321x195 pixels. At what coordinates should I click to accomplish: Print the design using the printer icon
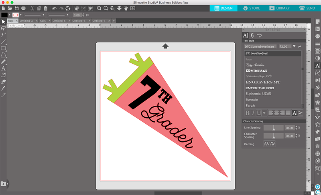point(23,8)
